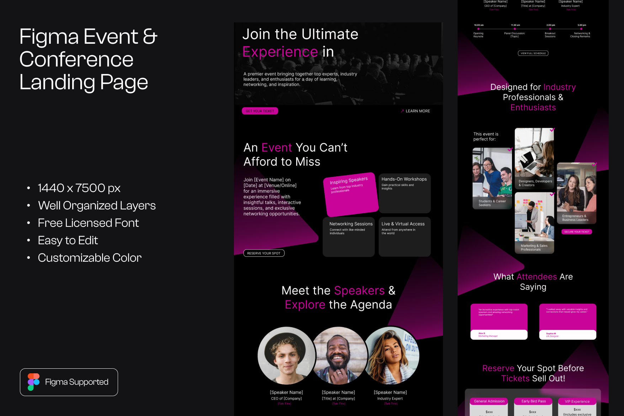The height and width of the screenshot is (416, 624).
Task: Select the Early Bird Pass pricing tab
Action: pos(533,401)
